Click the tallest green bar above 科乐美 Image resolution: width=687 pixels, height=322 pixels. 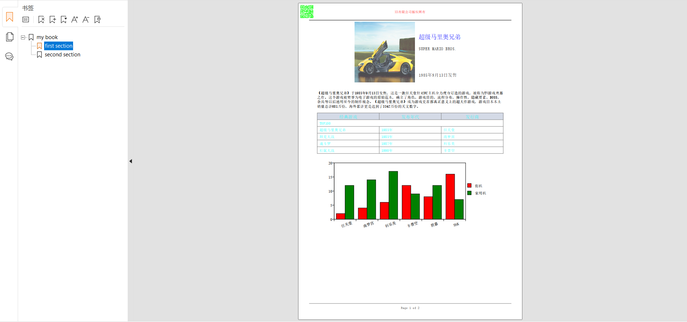click(393, 195)
